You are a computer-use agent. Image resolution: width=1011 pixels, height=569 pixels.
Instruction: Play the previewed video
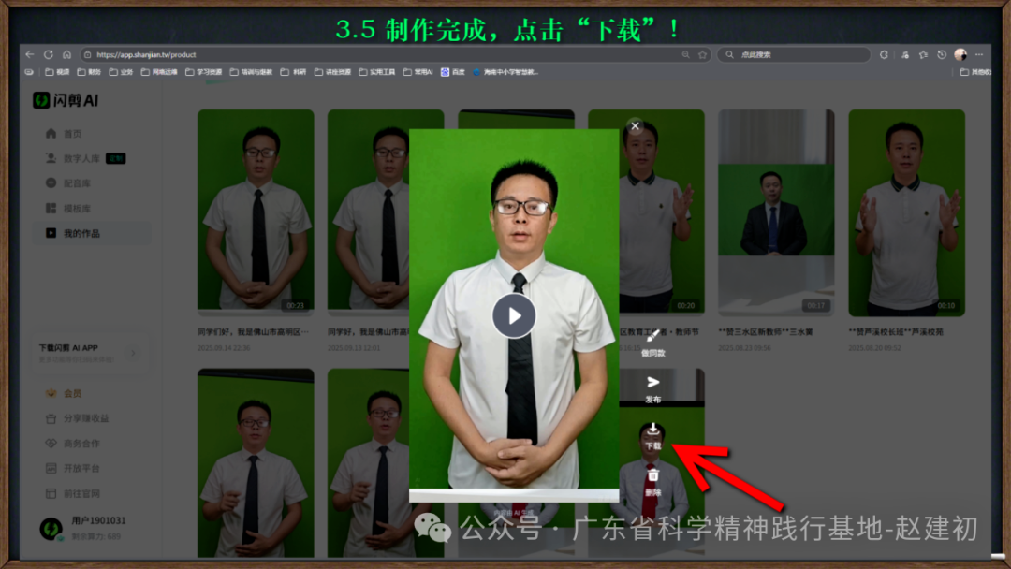pyautogui.click(x=514, y=315)
